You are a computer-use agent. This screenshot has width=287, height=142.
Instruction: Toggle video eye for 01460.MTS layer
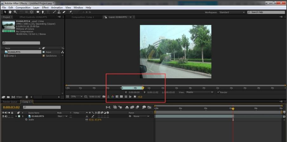[3, 116]
